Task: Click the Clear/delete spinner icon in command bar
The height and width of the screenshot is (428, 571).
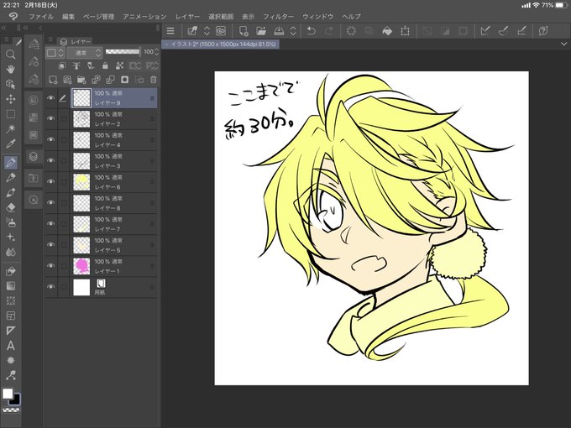Action: pos(351,31)
